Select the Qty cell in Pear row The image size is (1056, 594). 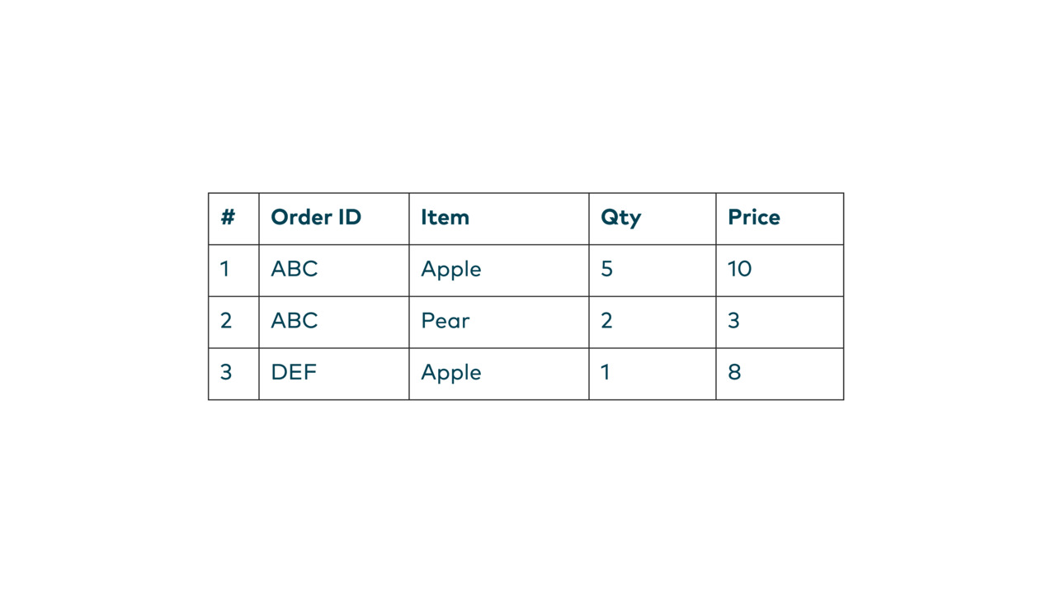coord(652,322)
